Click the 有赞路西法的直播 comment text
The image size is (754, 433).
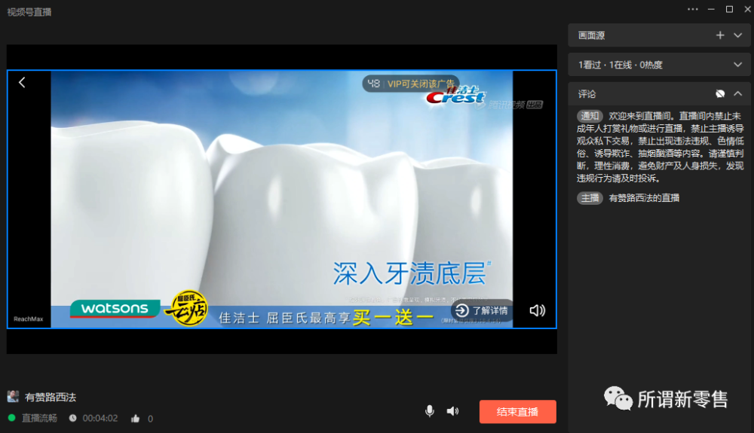644,198
